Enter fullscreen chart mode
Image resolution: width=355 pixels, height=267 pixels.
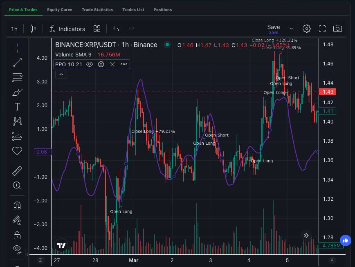pyautogui.click(x=322, y=29)
